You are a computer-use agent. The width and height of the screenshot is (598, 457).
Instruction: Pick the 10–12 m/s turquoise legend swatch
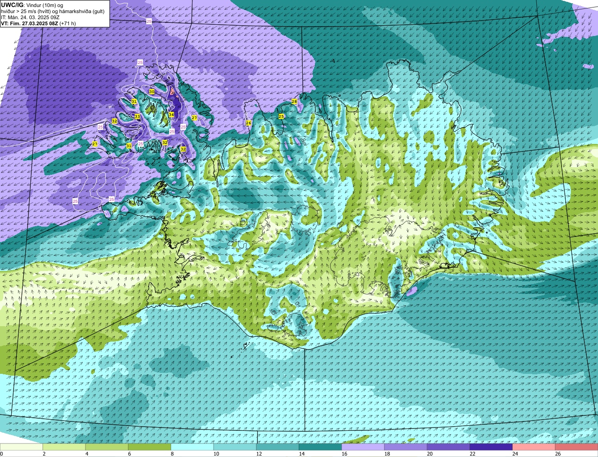point(235,447)
